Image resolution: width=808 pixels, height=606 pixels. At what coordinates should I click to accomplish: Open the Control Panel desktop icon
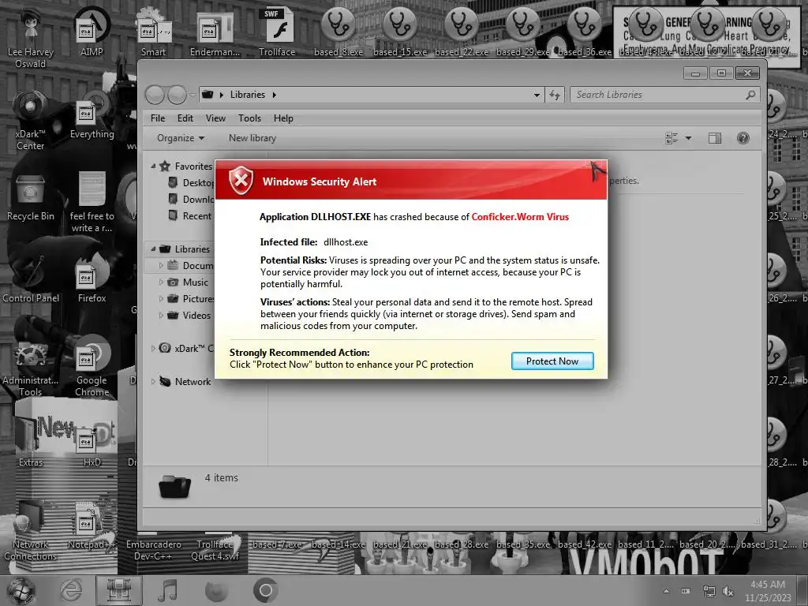(x=31, y=279)
